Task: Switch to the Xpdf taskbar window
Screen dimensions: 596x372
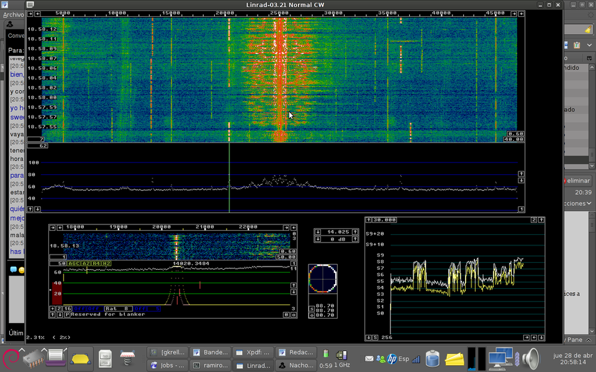Action: click(251, 352)
